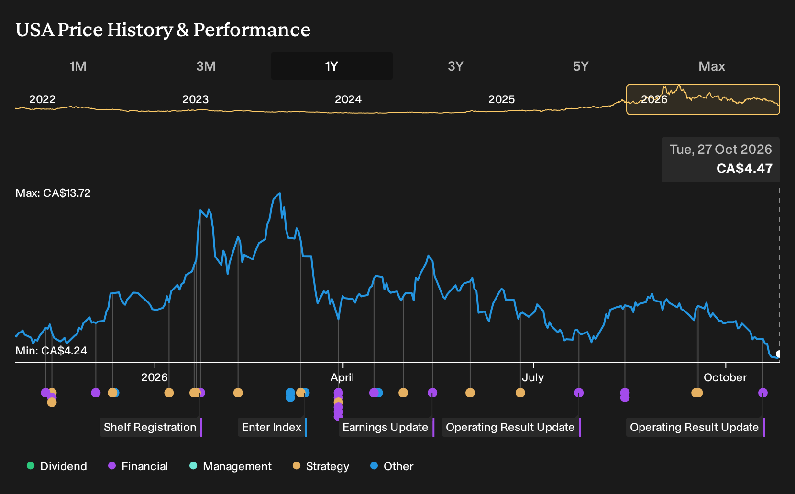Toggle the Financial events legend
The height and width of the screenshot is (494, 795).
click(x=138, y=466)
